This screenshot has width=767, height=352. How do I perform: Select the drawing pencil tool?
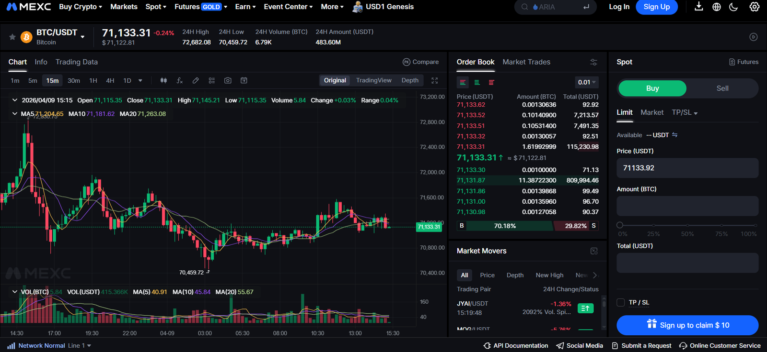196,80
